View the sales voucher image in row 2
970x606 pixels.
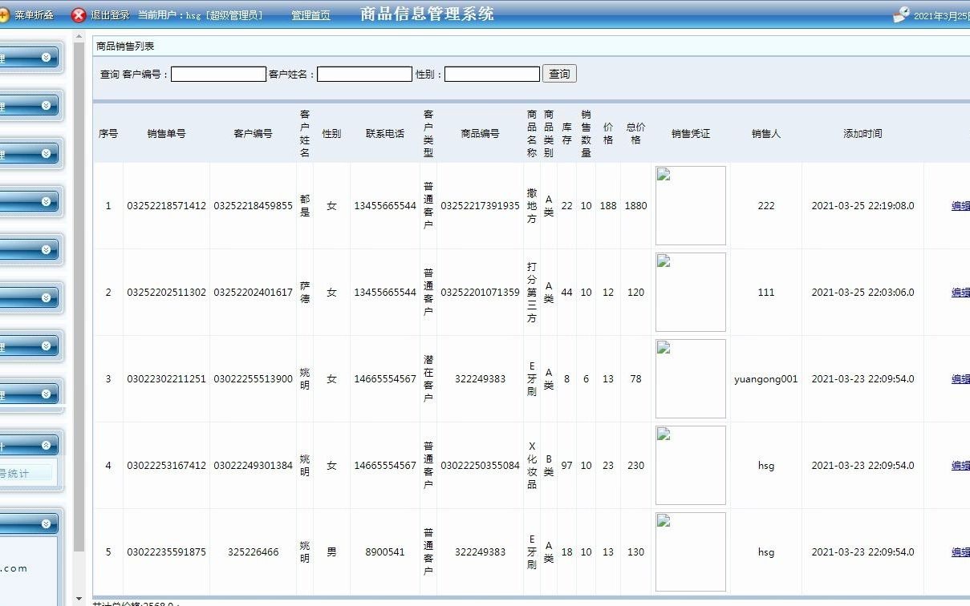tap(690, 292)
